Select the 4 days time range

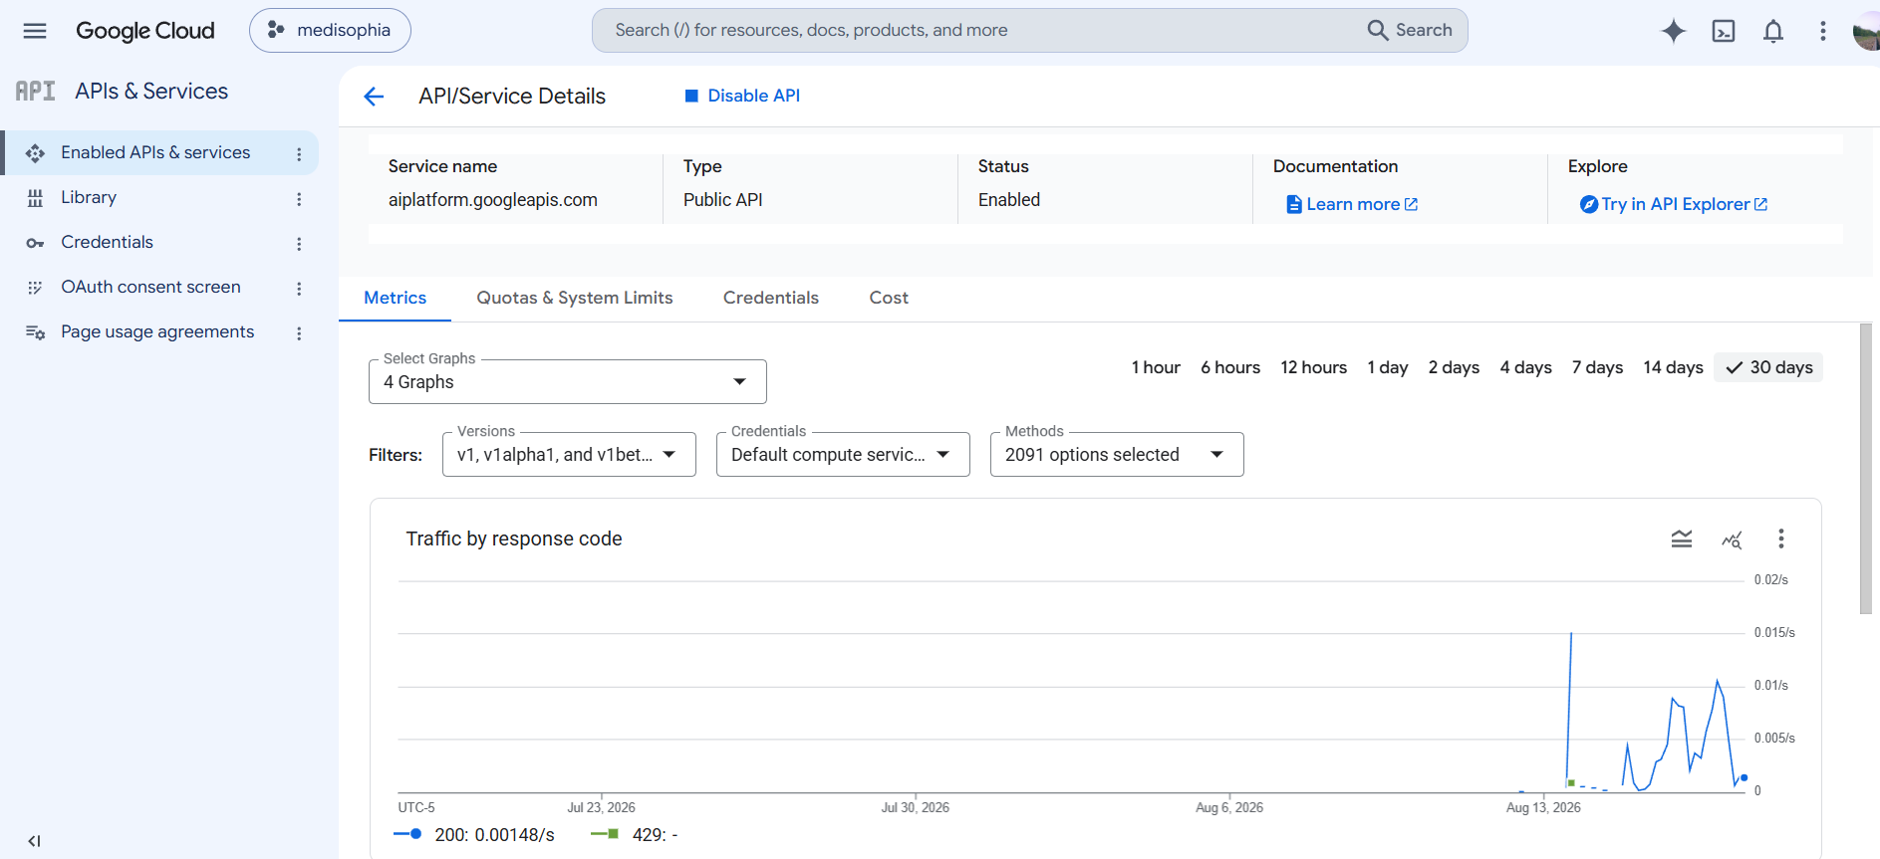[1526, 367]
